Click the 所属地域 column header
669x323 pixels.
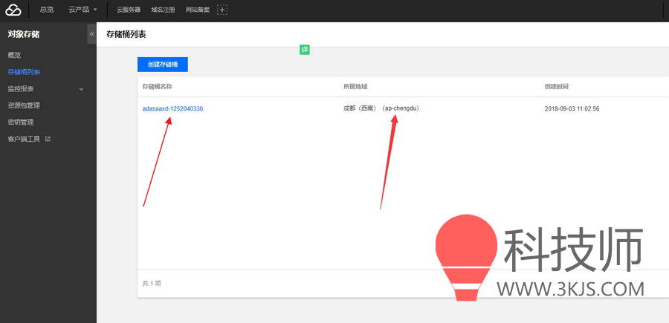pyautogui.click(x=355, y=87)
